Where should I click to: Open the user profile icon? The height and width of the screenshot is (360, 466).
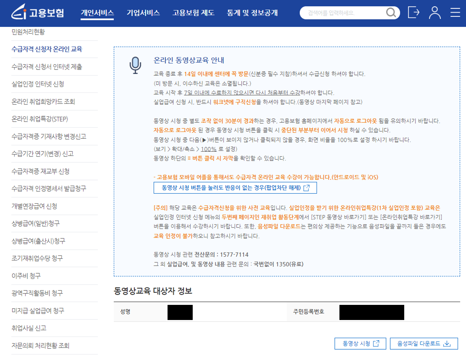434,13
